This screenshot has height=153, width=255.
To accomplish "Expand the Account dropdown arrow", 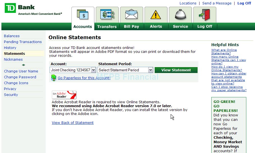I will (x=93, y=70).
